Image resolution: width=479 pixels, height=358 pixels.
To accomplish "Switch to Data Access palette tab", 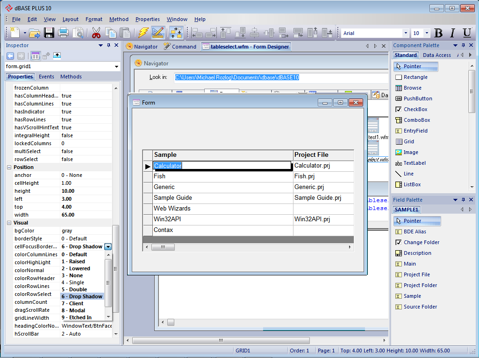I will 436,55.
